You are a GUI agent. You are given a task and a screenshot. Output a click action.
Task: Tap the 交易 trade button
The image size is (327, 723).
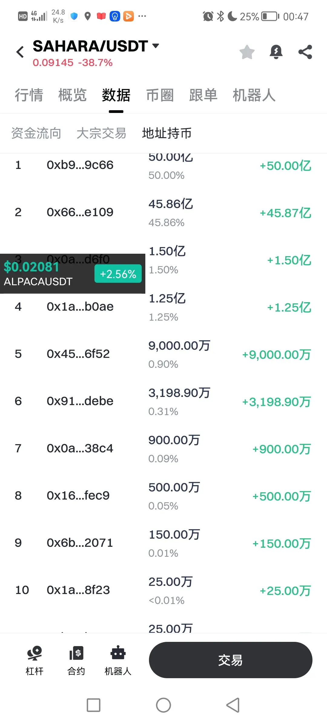pyautogui.click(x=230, y=660)
